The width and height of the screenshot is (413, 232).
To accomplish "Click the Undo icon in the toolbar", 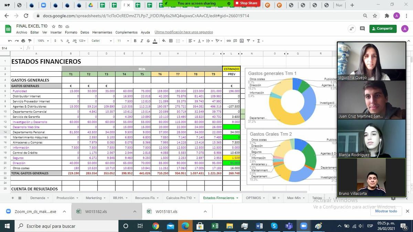I will [10, 41].
